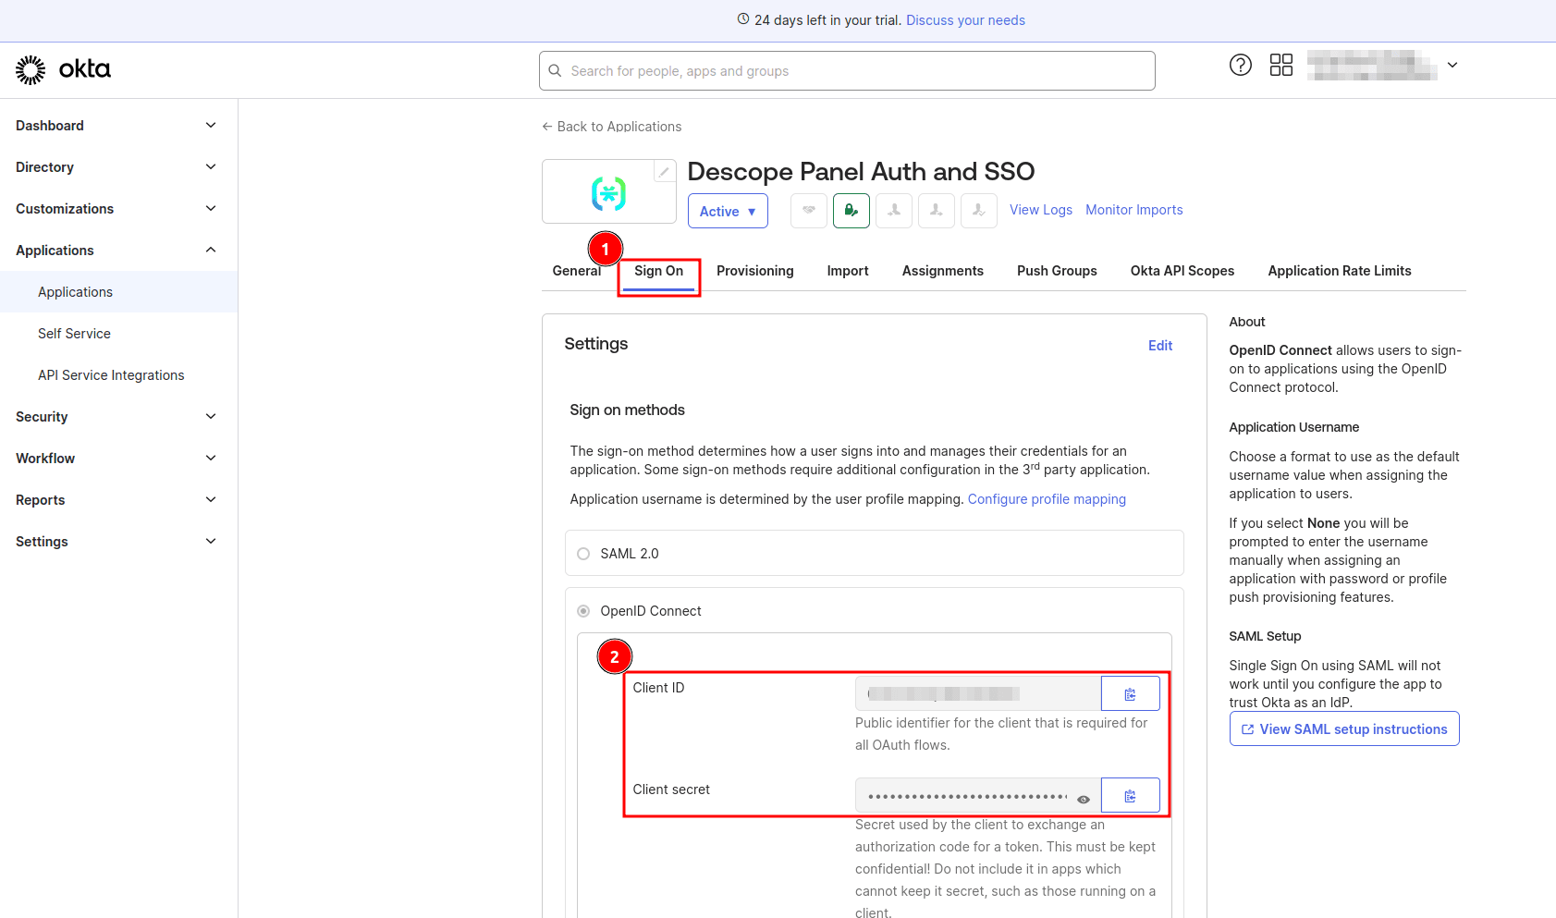Image resolution: width=1556 pixels, height=918 pixels.
Task: Click the green sign-on lock status icon
Action: pos(851,210)
